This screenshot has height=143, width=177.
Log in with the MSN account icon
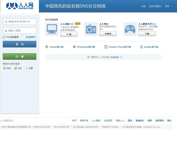[x=4, y=68]
